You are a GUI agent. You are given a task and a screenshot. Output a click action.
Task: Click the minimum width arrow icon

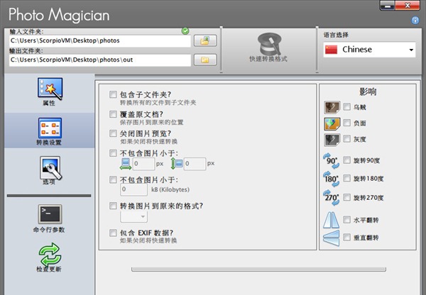126,164
